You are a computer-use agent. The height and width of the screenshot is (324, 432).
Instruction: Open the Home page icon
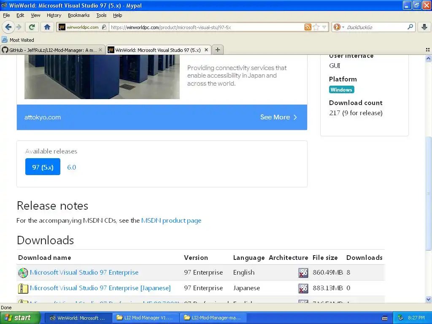tap(47, 27)
